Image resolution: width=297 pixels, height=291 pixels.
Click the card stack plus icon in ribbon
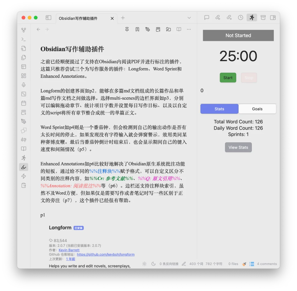(24, 113)
